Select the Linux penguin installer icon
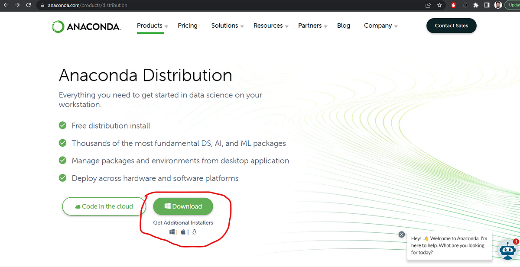The height and width of the screenshot is (267, 520). click(194, 232)
